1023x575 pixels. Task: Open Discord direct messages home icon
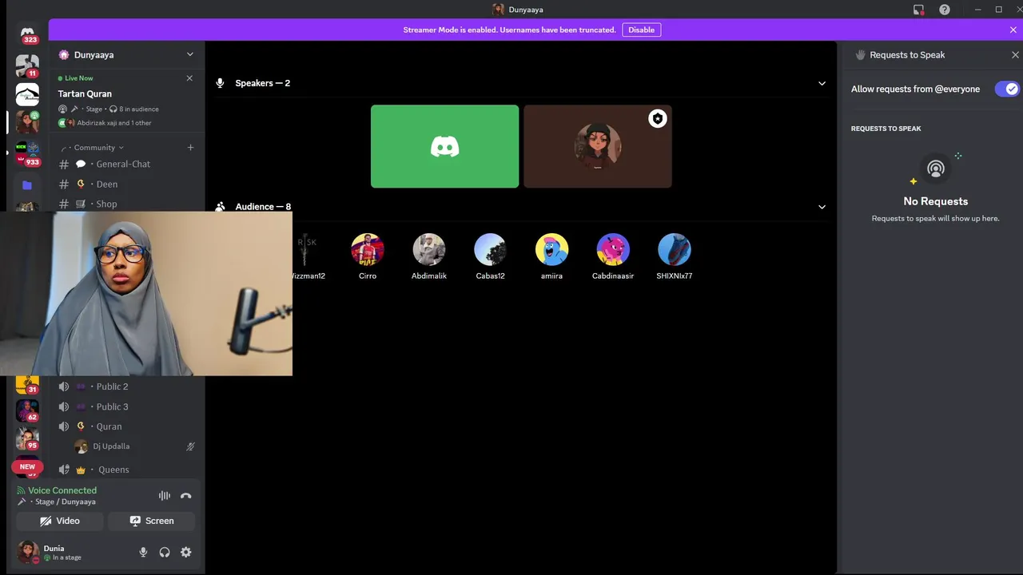tap(27, 34)
